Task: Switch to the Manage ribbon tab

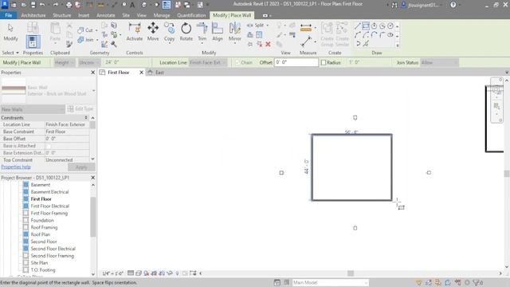Action: click(x=161, y=15)
